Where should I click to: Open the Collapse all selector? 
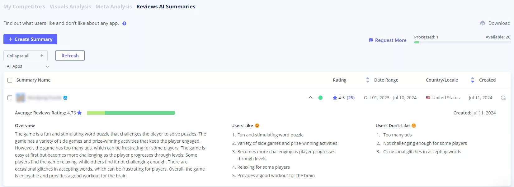point(26,56)
